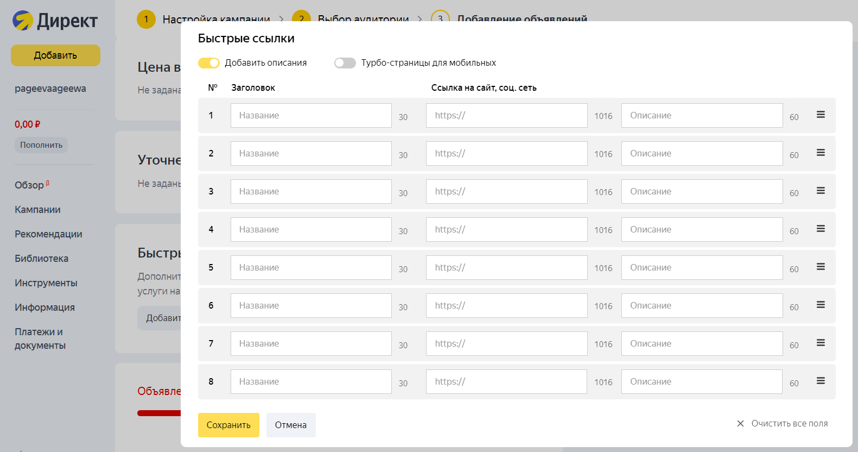Image resolution: width=858 pixels, height=452 pixels.
Task: Click the balance amount '0,00 ₽'
Action: click(x=28, y=124)
